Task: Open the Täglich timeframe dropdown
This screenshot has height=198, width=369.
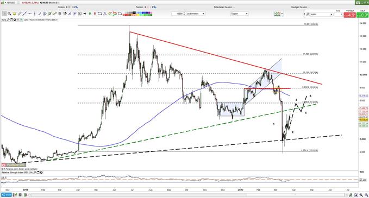Action: point(239,14)
